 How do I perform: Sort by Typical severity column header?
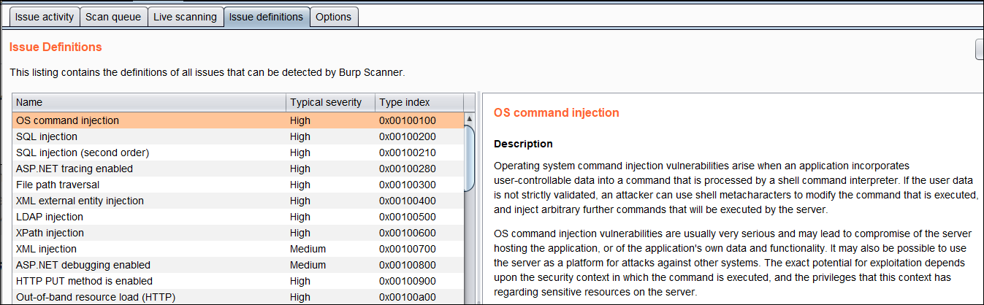point(329,102)
